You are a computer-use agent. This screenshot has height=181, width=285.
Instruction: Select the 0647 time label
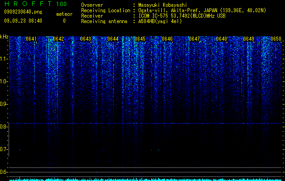click(194, 39)
